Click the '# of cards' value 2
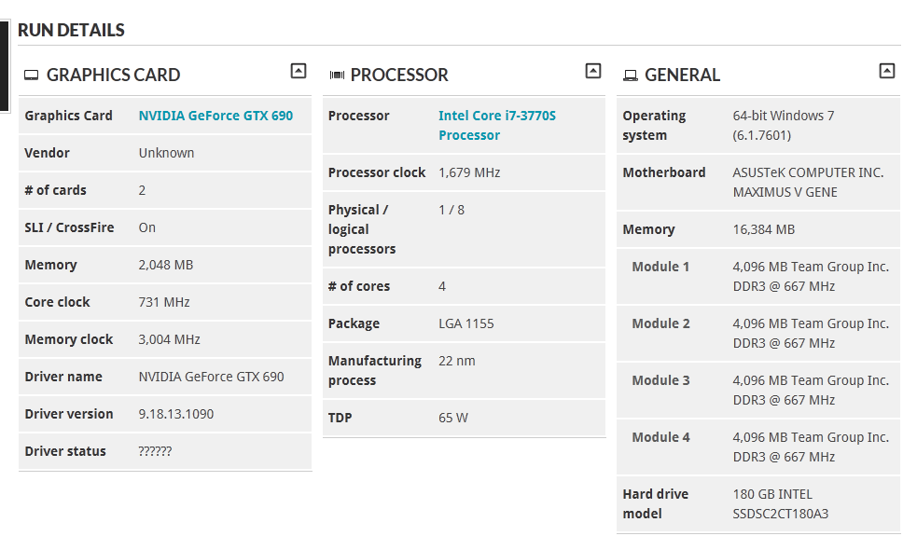The image size is (917, 550). pyautogui.click(x=142, y=190)
